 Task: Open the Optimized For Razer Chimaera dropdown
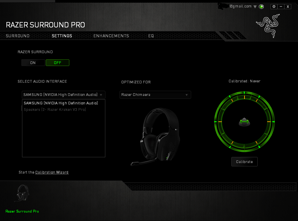(x=155, y=95)
